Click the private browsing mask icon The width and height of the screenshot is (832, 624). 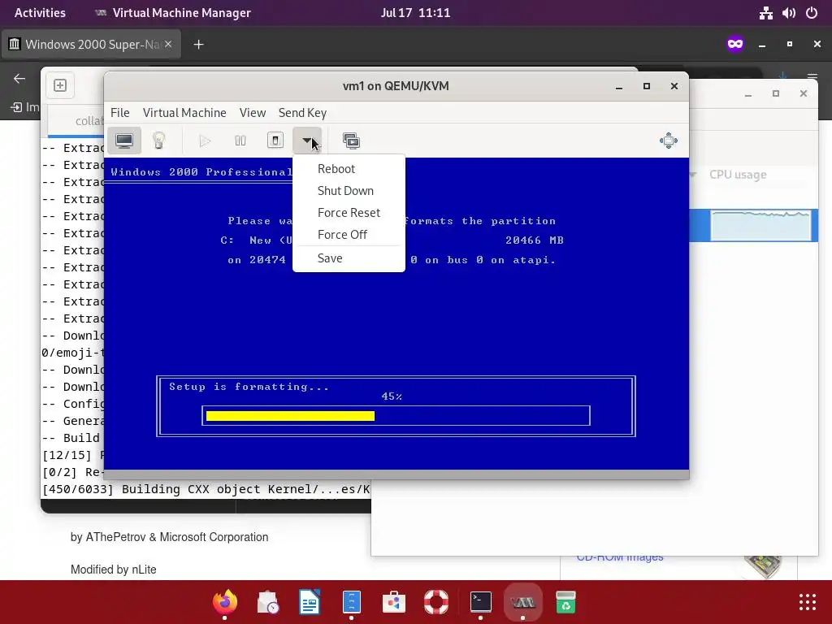coord(734,44)
